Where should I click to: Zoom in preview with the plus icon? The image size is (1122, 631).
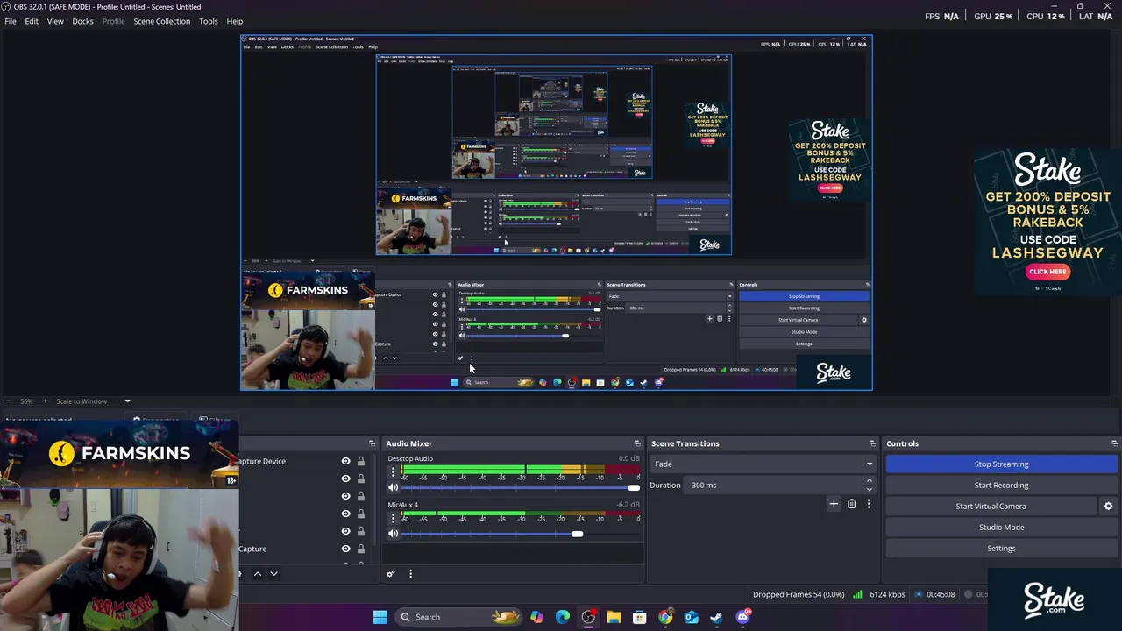tap(46, 401)
